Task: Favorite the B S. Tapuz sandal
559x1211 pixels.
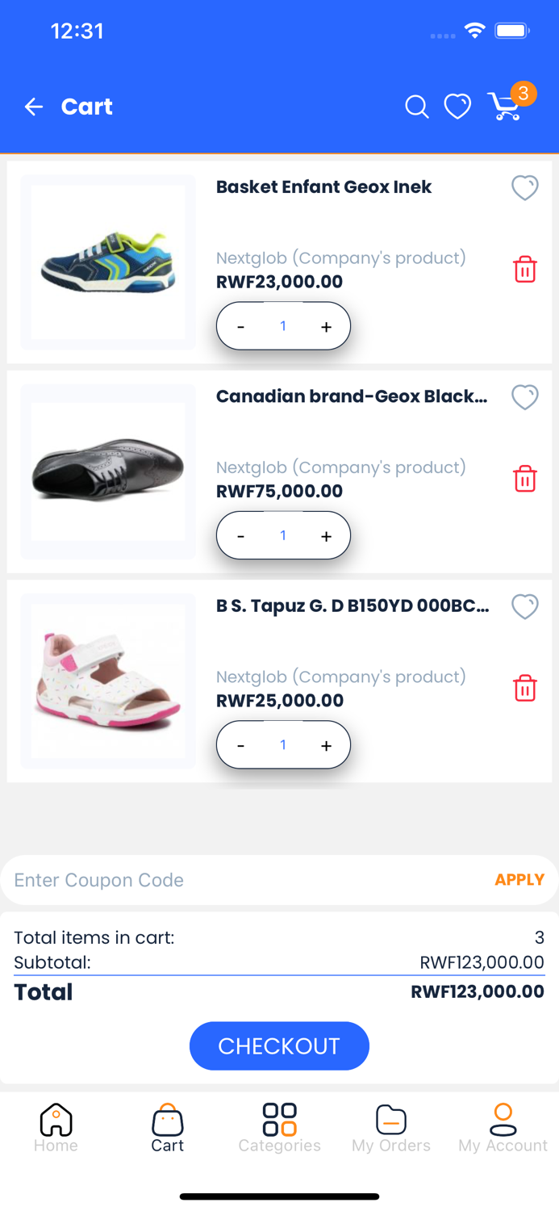Action: click(x=525, y=606)
